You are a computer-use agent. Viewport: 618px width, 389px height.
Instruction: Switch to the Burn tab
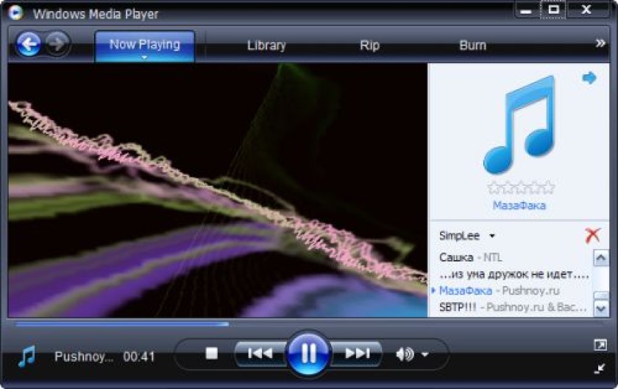(472, 46)
